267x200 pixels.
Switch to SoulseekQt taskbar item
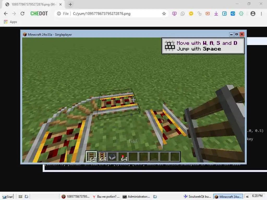click(x=197, y=197)
